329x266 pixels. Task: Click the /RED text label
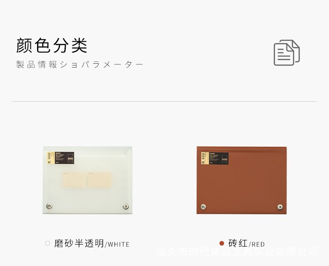pos(257,244)
